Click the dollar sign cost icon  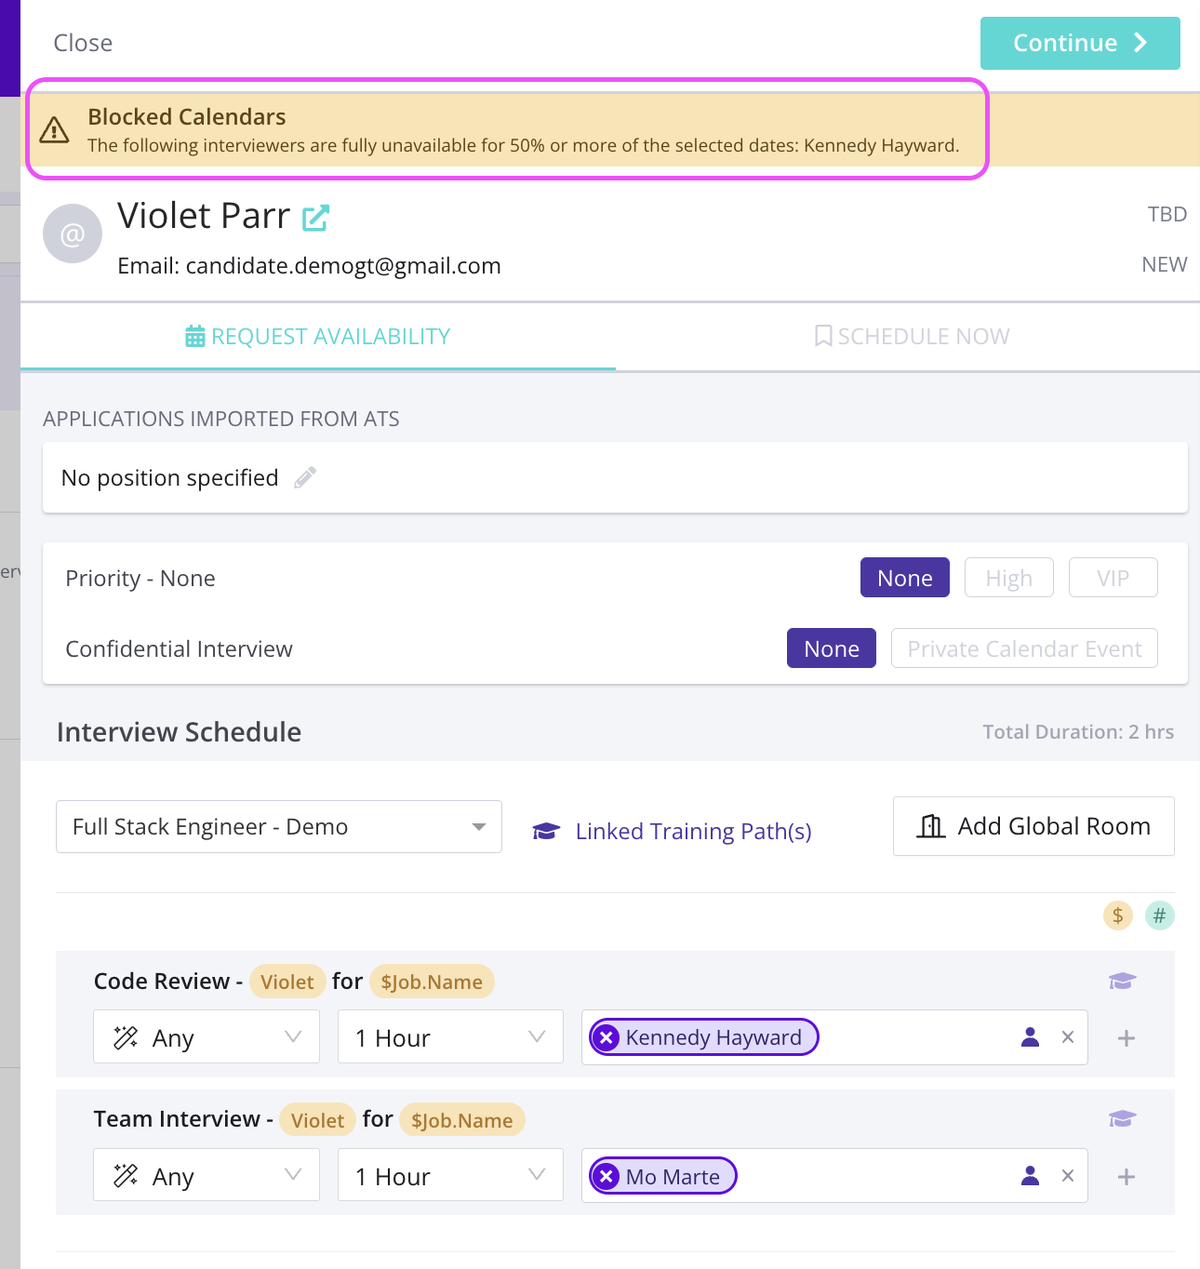coord(1117,915)
